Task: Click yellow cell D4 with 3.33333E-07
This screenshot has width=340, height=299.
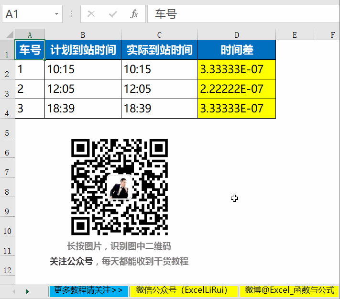Action: (x=237, y=109)
